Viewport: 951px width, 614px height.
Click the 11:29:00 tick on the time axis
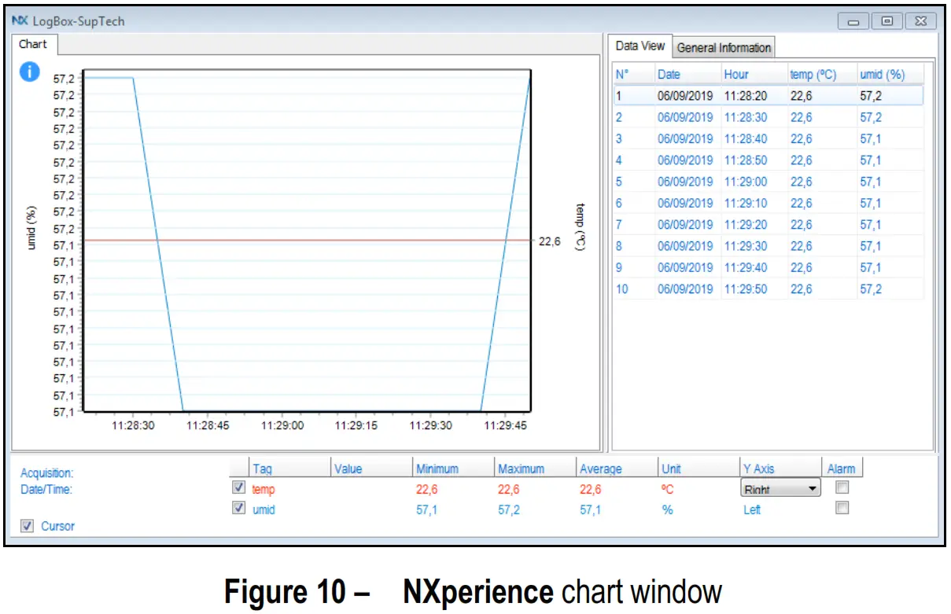282,425
